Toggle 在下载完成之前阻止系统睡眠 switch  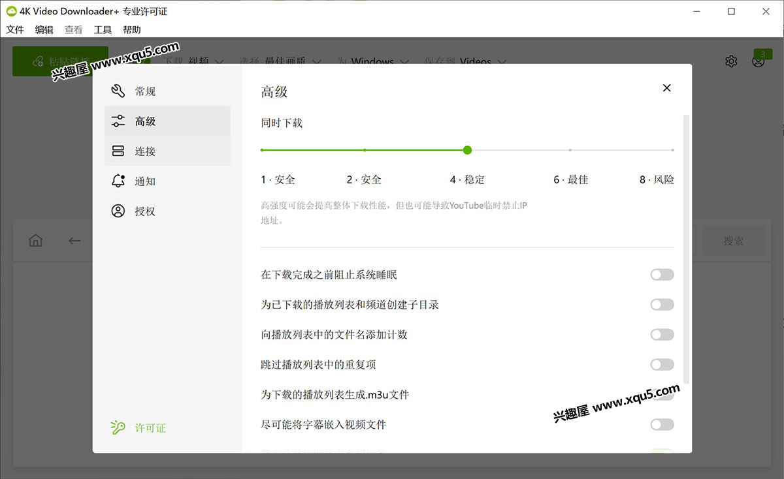662,275
